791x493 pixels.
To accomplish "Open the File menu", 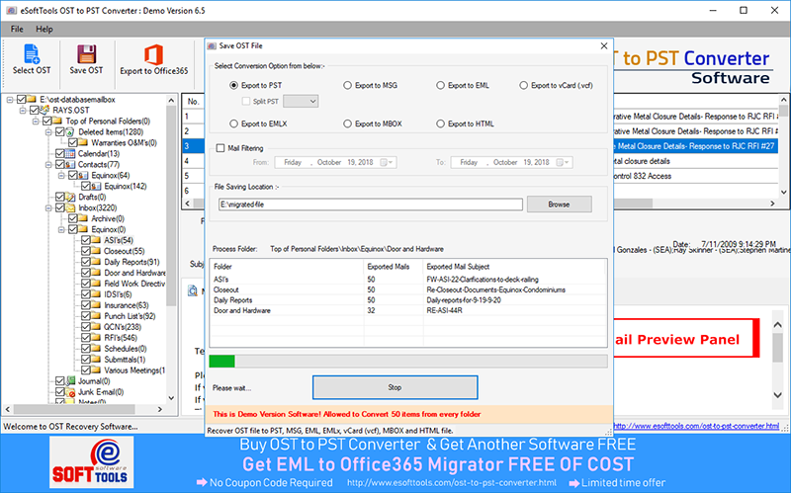I will coord(17,30).
